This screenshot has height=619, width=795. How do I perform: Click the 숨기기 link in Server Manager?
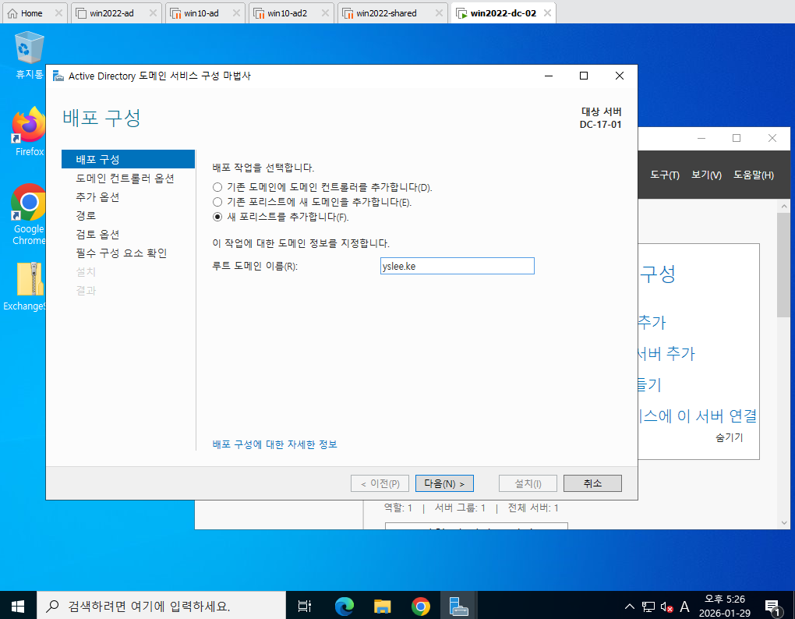tap(729, 437)
